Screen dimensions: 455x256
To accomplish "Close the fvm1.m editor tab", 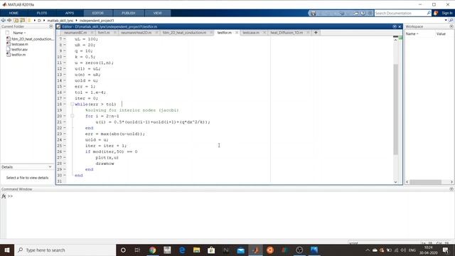I will click(x=115, y=33).
